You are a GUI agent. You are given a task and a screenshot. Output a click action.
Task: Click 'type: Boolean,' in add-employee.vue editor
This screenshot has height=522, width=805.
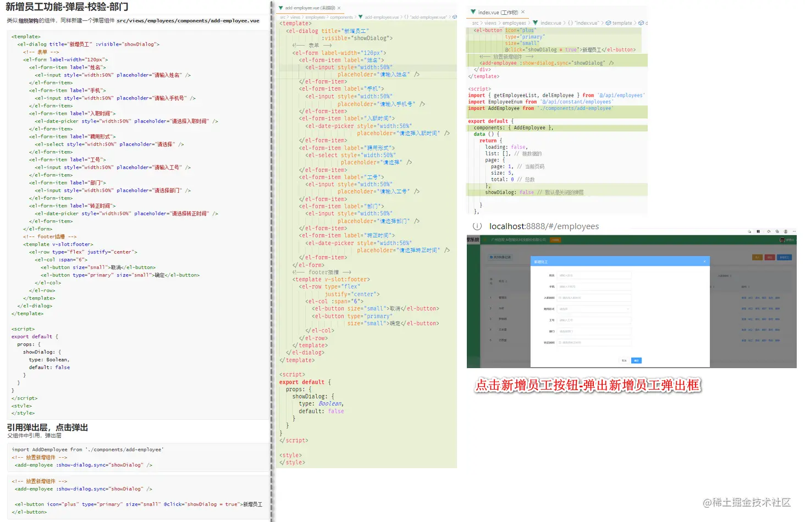pos(321,404)
